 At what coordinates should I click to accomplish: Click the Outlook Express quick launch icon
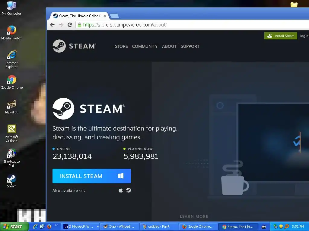tap(42, 226)
